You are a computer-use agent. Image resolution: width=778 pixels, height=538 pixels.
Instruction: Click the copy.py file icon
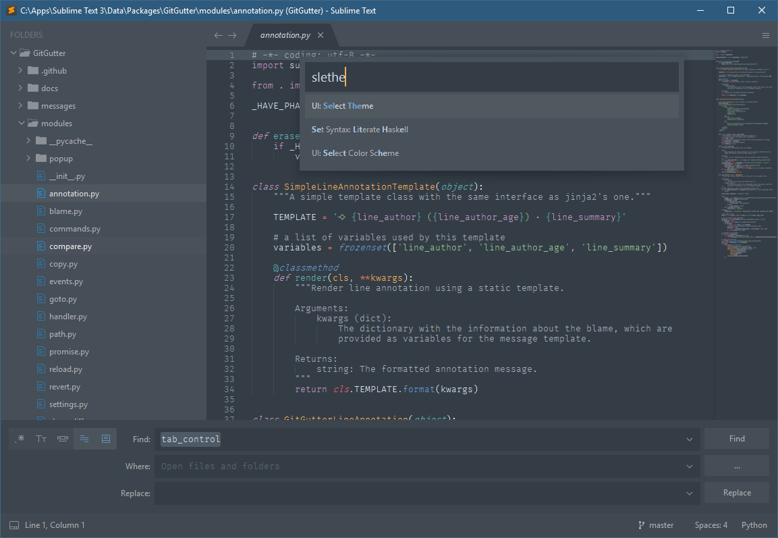[x=41, y=263]
